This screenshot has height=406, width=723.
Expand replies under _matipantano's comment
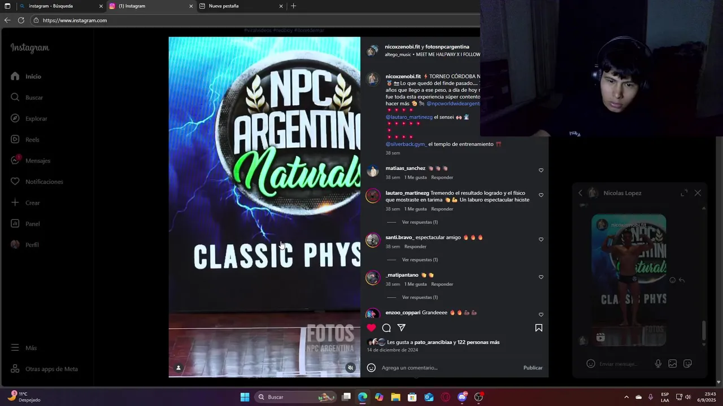coord(420,297)
